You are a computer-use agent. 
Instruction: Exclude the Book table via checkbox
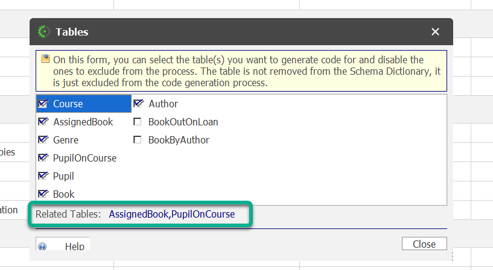(x=43, y=194)
